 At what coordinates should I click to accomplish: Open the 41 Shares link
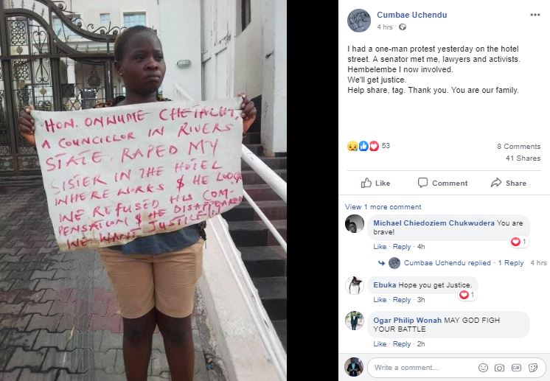523,158
